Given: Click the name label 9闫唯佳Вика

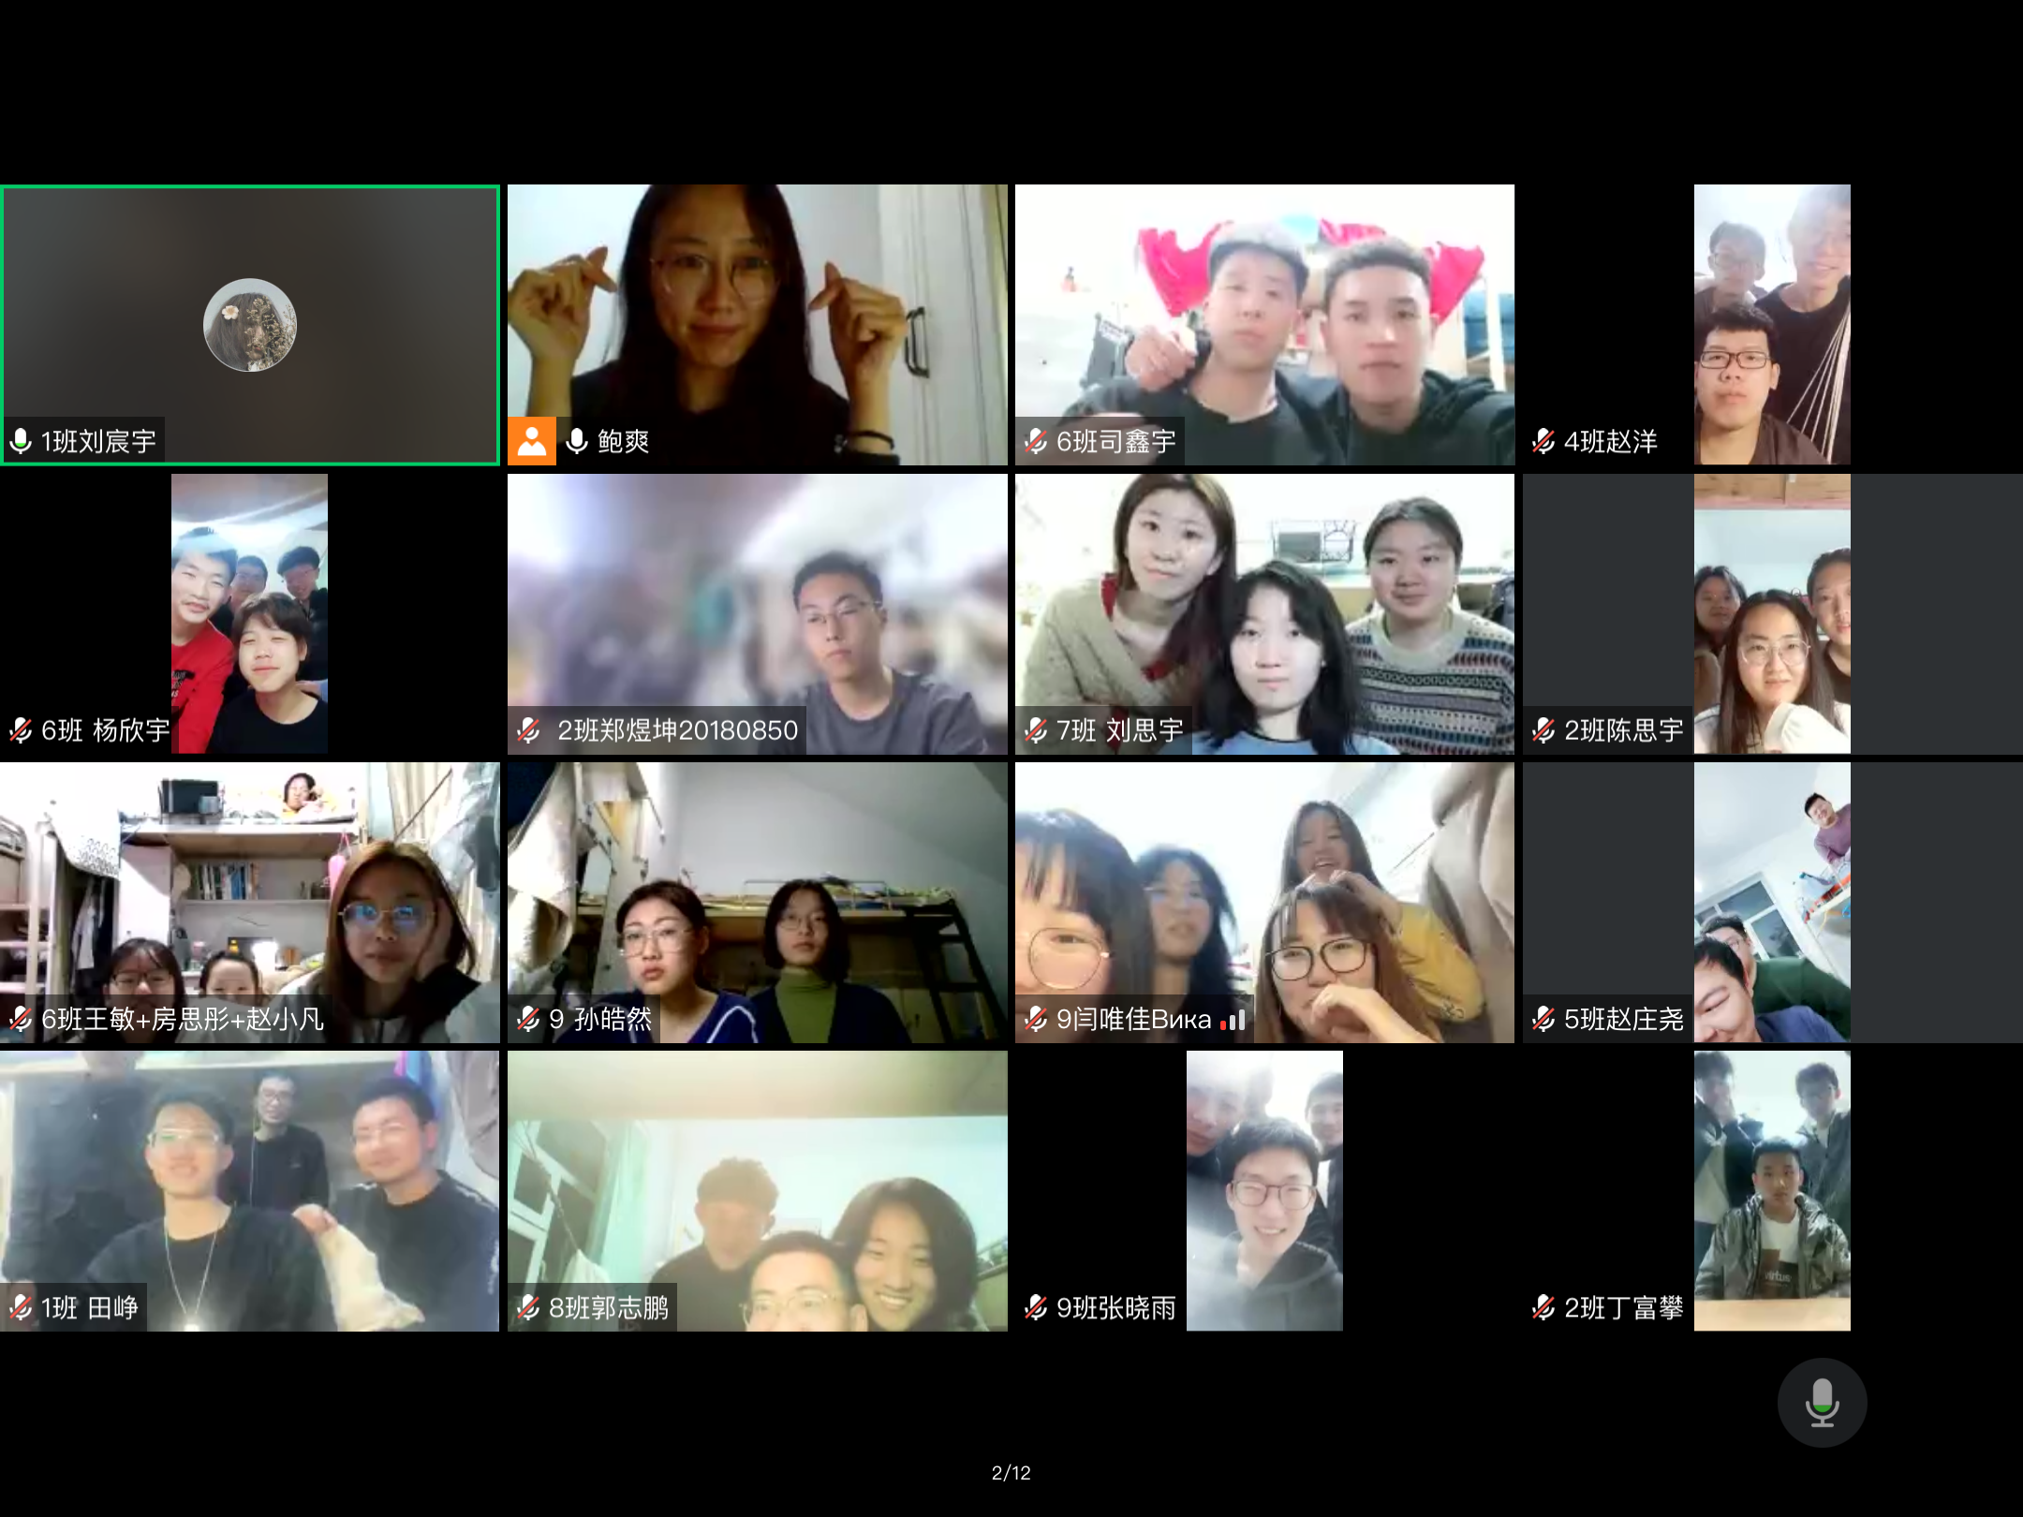Looking at the screenshot, I should tap(1134, 1019).
